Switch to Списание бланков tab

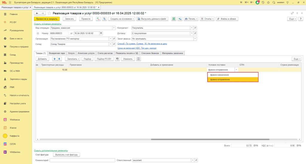pos(150,53)
